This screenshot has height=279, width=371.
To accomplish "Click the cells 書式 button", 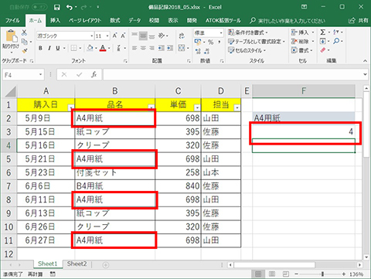I will tap(302, 50).
